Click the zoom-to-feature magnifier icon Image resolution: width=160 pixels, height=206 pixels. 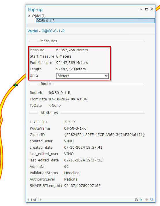[152, 200]
